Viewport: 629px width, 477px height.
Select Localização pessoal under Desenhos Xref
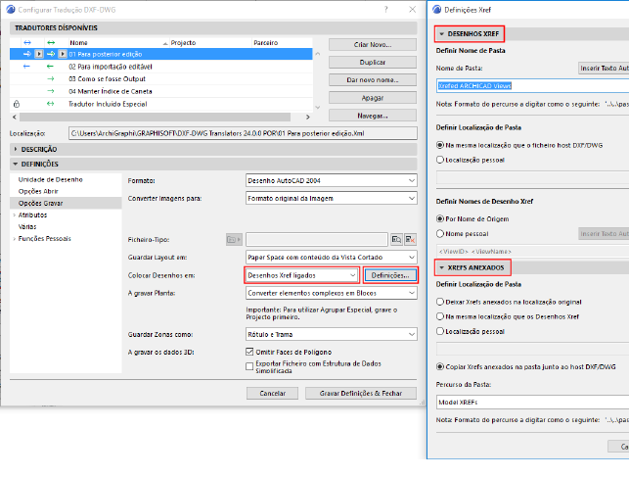pyautogui.click(x=440, y=160)
